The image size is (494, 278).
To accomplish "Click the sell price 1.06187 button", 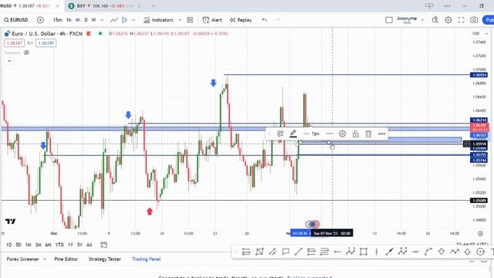I will (14, 43).
